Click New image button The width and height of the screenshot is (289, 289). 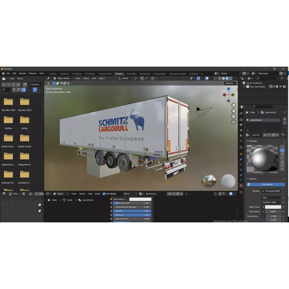39,194
